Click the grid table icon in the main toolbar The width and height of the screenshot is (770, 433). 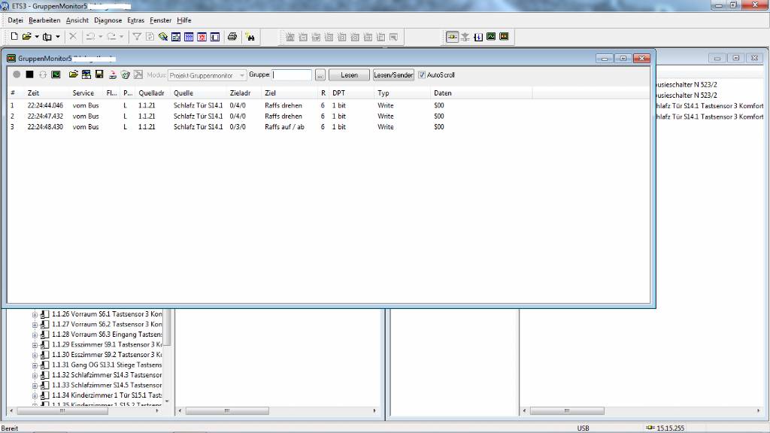pos(189,37)
